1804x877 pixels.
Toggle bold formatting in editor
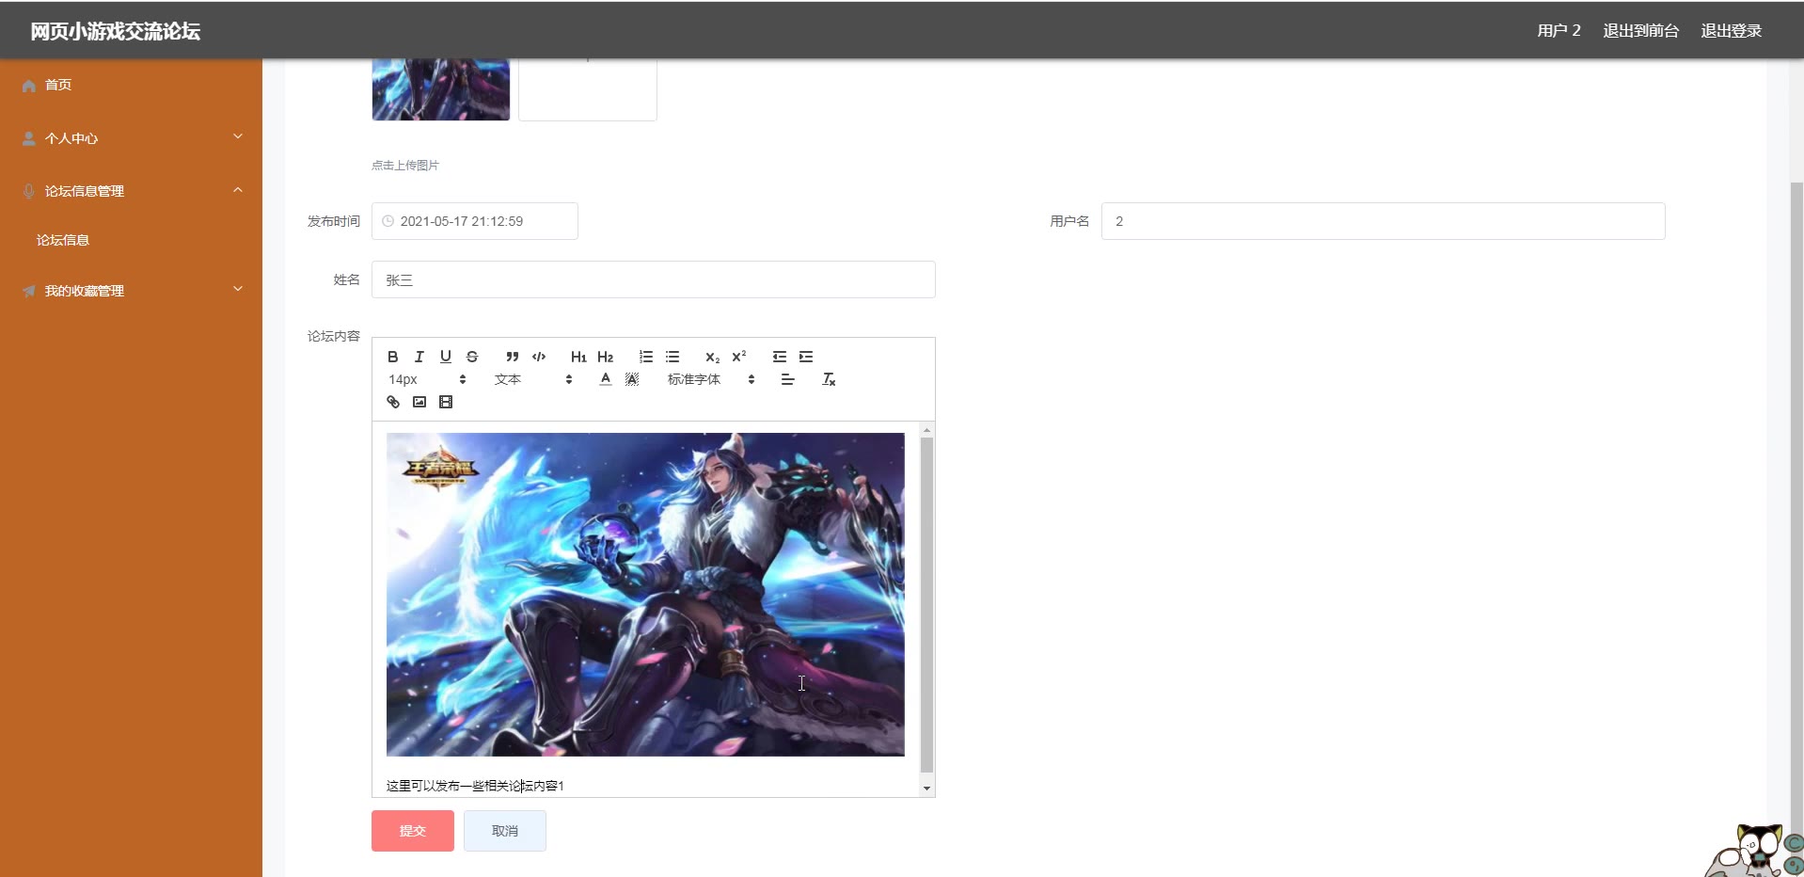(x=393, y=357)
